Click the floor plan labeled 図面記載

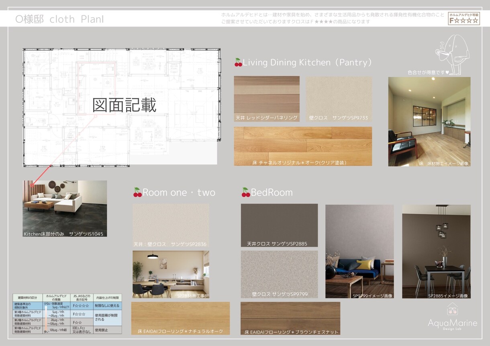(122, 107)
